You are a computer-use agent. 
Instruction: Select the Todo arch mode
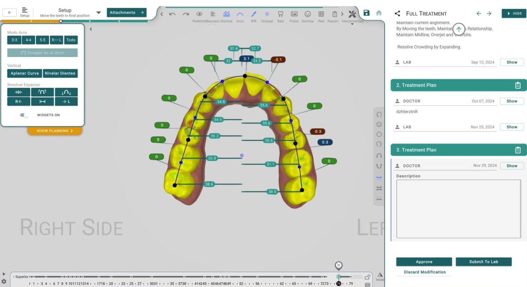coord(71,40)
